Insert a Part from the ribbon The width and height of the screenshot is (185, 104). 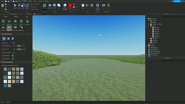click(54, 6)
